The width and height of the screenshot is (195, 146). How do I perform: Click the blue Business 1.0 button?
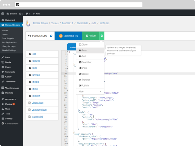click(68, 36)
